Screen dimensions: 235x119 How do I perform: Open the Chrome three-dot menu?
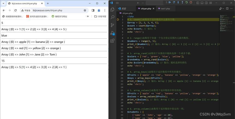click(105, 10)
